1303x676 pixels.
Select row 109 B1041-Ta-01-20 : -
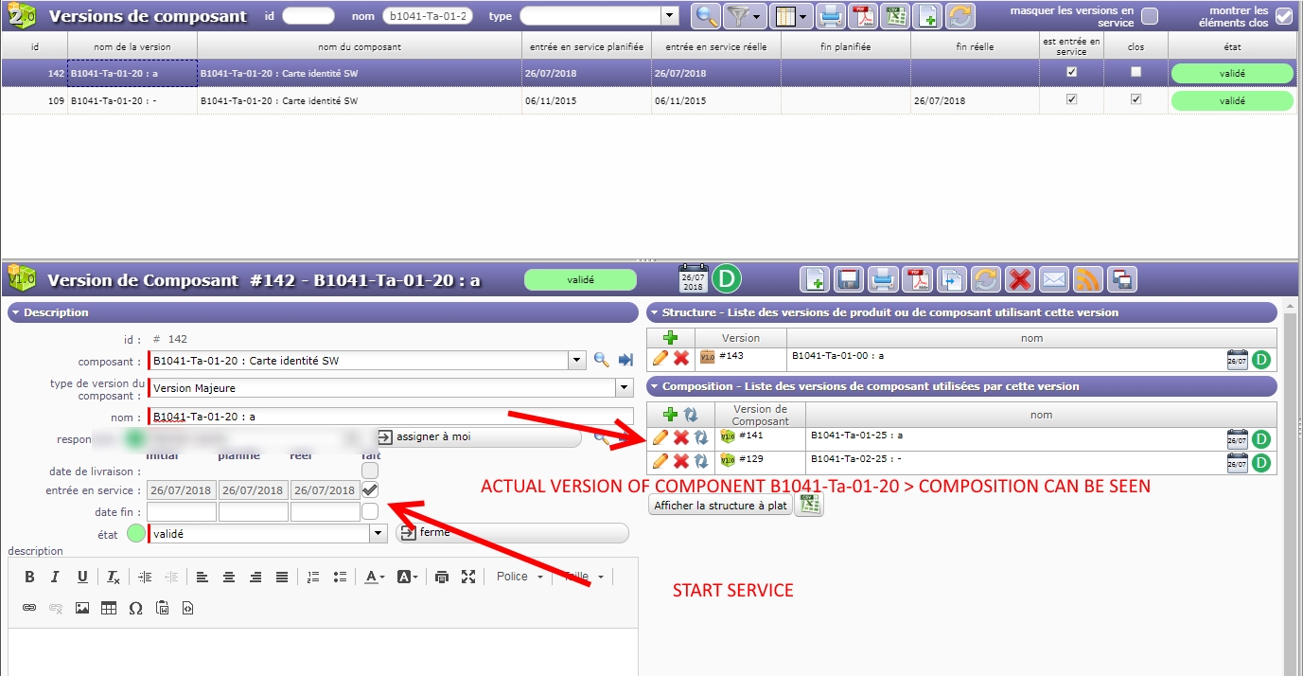(x=647, y=100)
